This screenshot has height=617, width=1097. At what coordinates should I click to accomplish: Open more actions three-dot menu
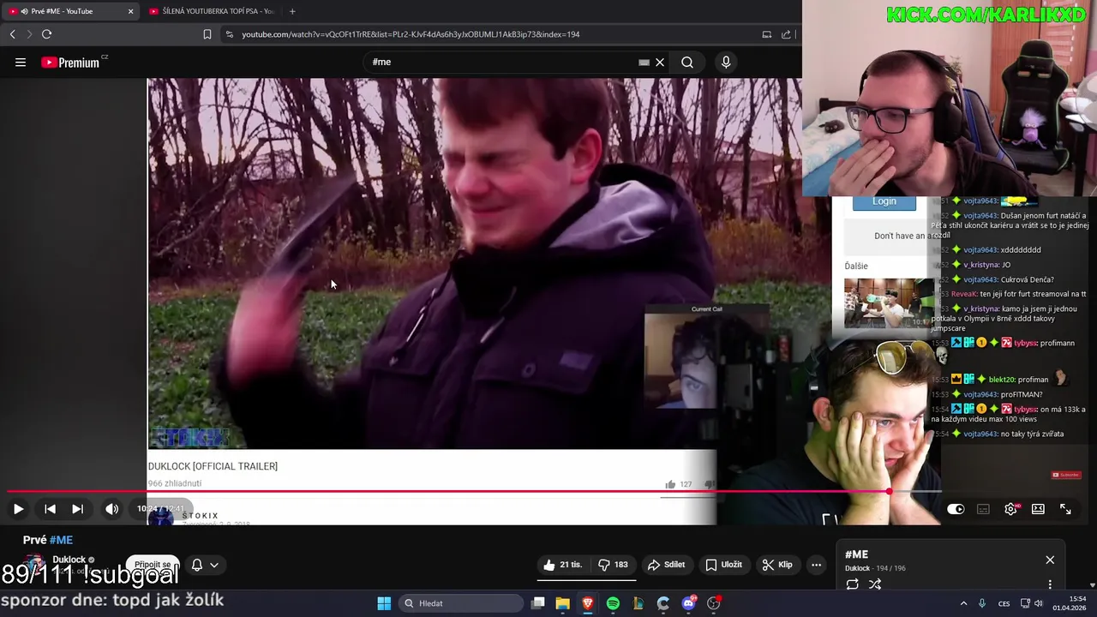[x=816, y=565]
